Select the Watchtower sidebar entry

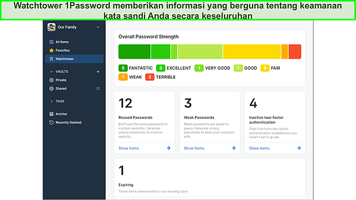tap(74, 59)
